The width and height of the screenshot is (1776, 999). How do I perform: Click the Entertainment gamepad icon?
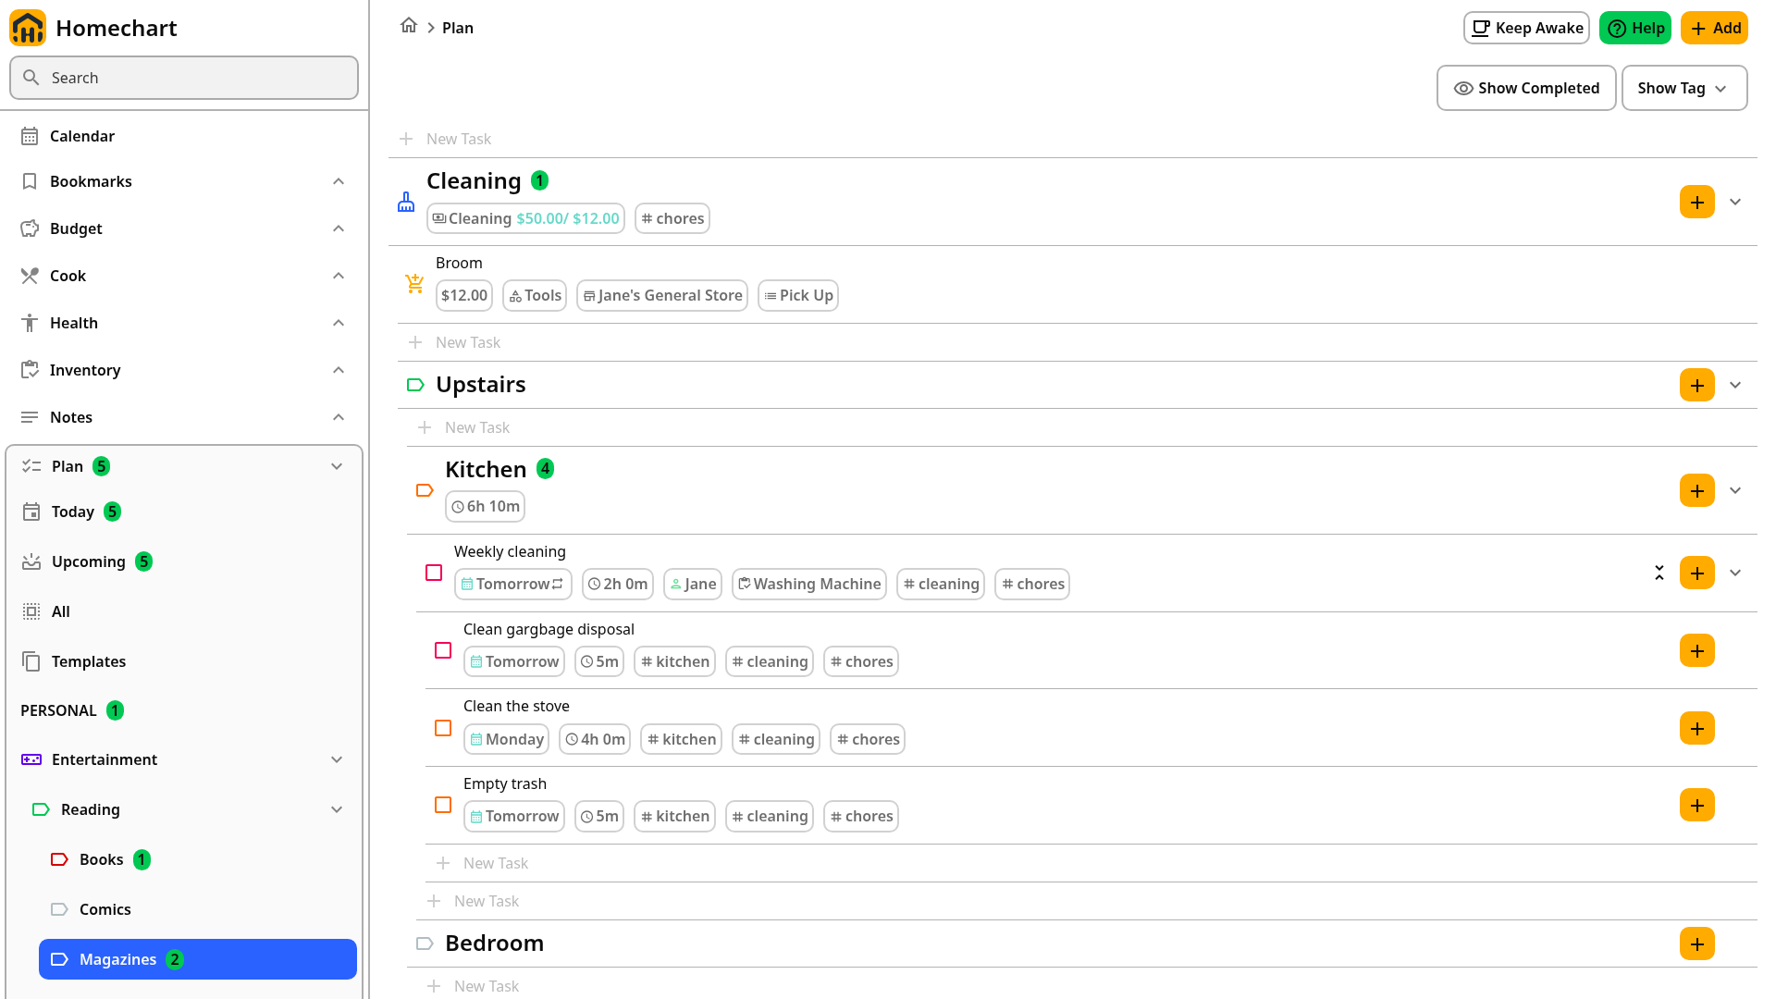(x=31, y=759)
